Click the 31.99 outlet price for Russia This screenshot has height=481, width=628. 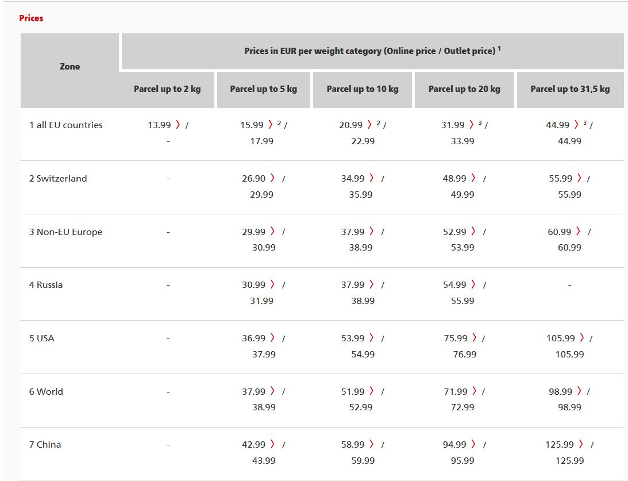(261, 301)
